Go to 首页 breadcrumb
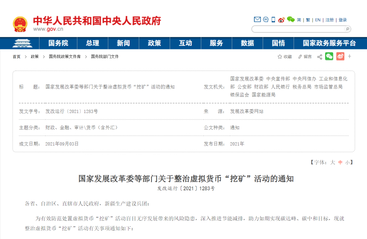This screenshot has height=239, width=367. tap(17, 57)
